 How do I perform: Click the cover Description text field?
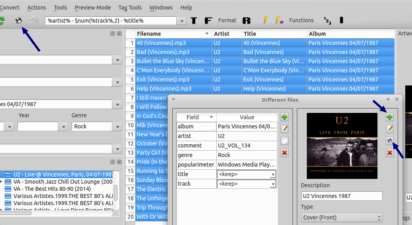click(x=341, y=196)
